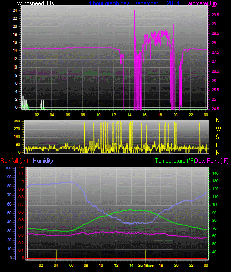Click the Humidity legend label

(43, 161)
